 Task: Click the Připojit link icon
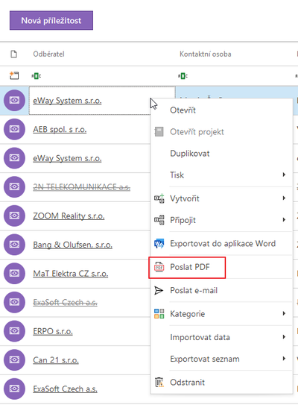(159, 220)
